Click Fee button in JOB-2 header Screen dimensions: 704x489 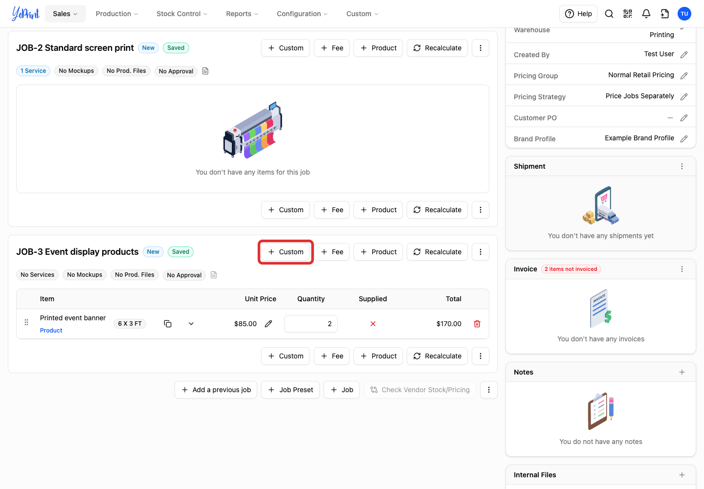tap(331, 48)
